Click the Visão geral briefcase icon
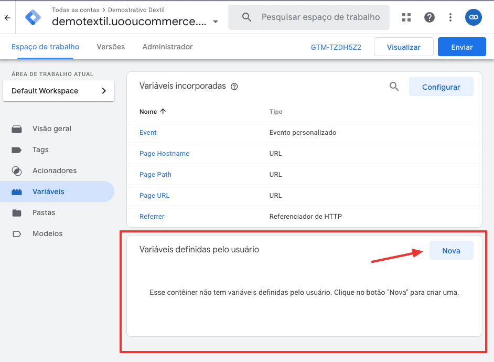Image resolution: width=494 pixels, height=362 pixels. 17,129
